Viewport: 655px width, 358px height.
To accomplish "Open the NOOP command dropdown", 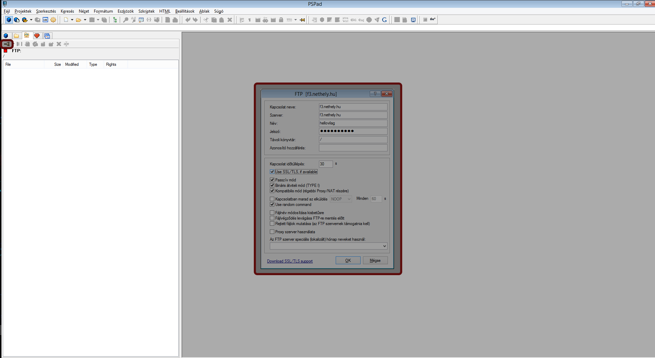I will pos(349,199).
